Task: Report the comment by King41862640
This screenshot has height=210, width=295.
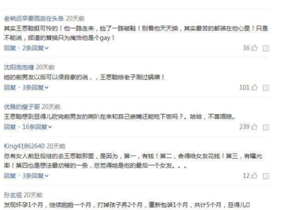Action: pos(265,176)
